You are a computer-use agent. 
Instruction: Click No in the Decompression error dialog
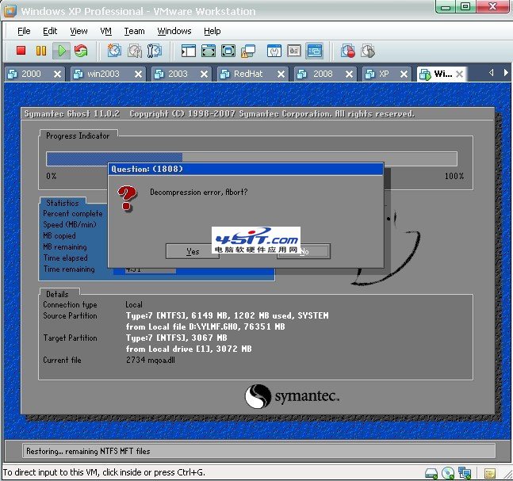304,251
